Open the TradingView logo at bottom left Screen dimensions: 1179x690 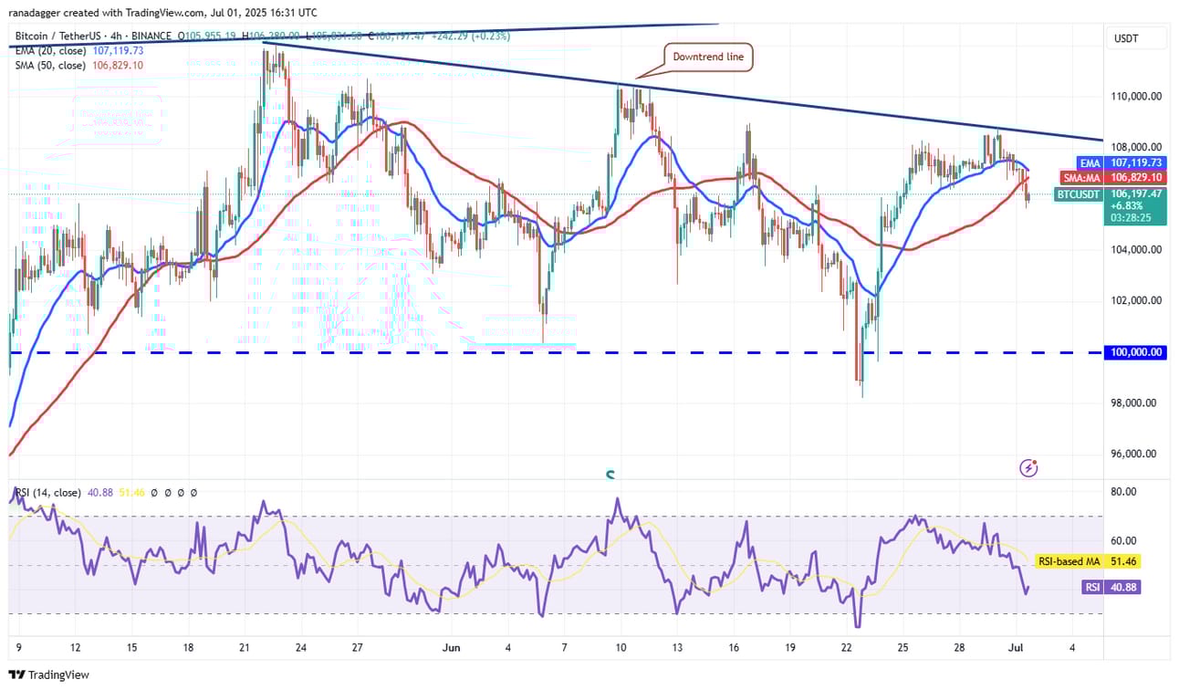tap(49, 674)
